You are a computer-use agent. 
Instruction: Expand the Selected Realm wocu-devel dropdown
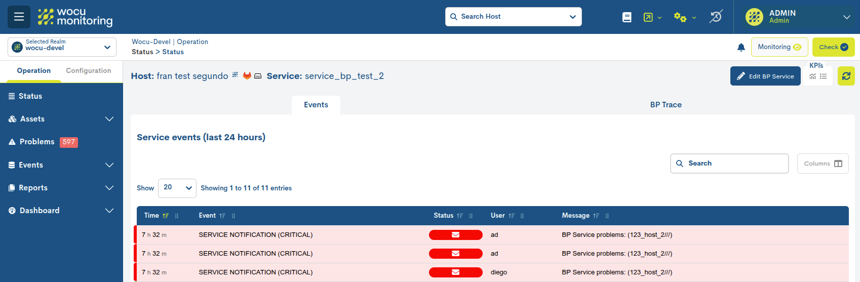(62, 47)
